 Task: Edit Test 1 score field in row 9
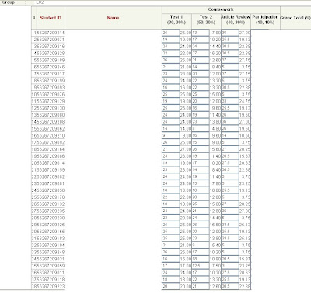171,88
